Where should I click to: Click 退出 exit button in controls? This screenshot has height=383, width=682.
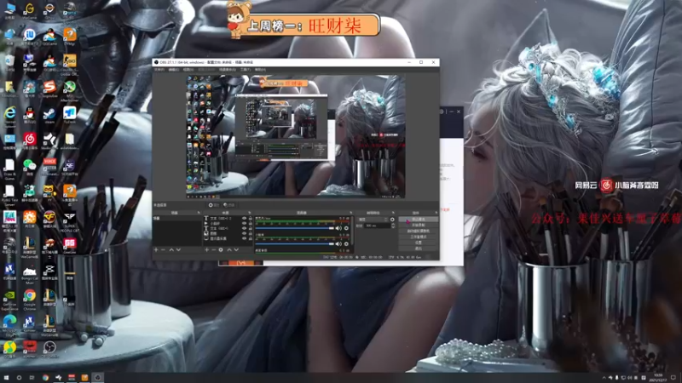click(419, 249)
